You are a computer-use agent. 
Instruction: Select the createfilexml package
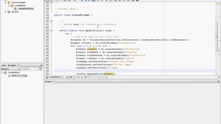(20, 6)
